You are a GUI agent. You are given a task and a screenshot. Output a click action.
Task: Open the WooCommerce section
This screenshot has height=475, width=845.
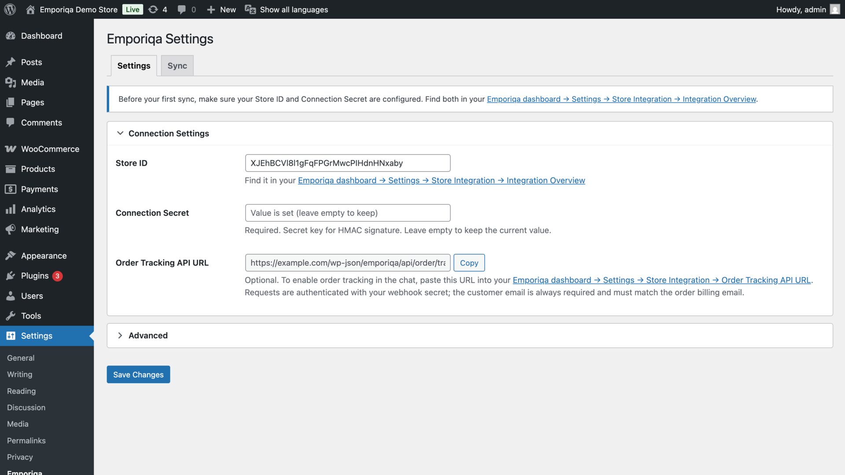[x=50, y=149]
